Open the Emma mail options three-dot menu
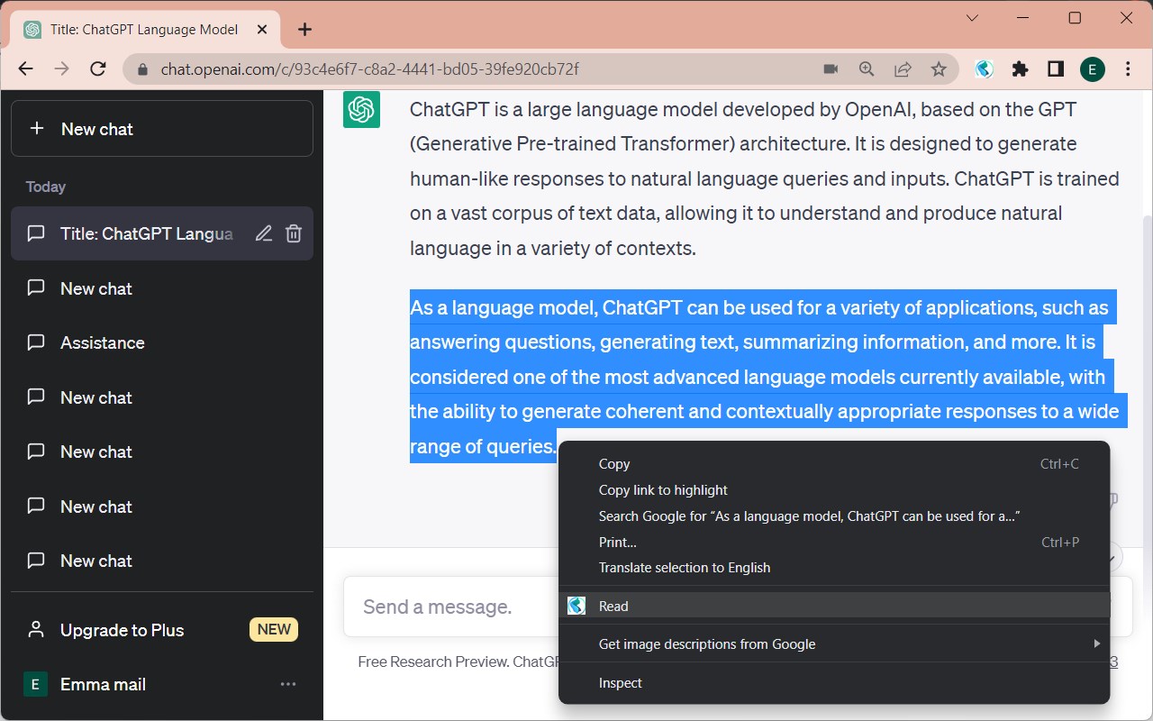The height and width of the screenshot is (721, 1153). (x=288, y=684)
